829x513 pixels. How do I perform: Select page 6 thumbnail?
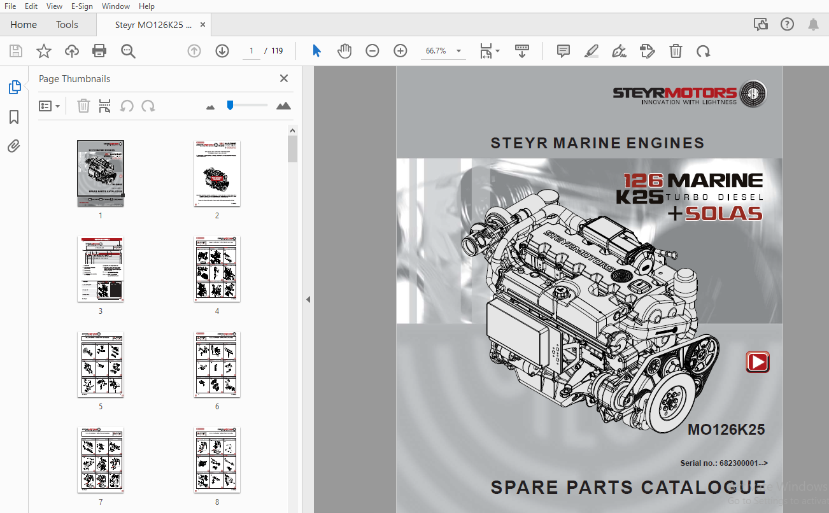pos(217,364)
